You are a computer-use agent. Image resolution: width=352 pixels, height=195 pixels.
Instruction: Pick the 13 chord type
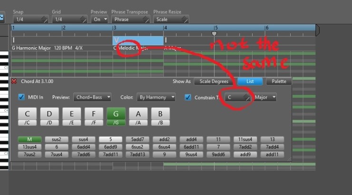[x=272, y=139]
